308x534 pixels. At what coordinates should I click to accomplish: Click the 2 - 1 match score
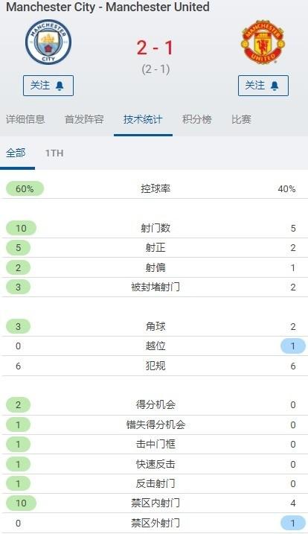[155, 48]
